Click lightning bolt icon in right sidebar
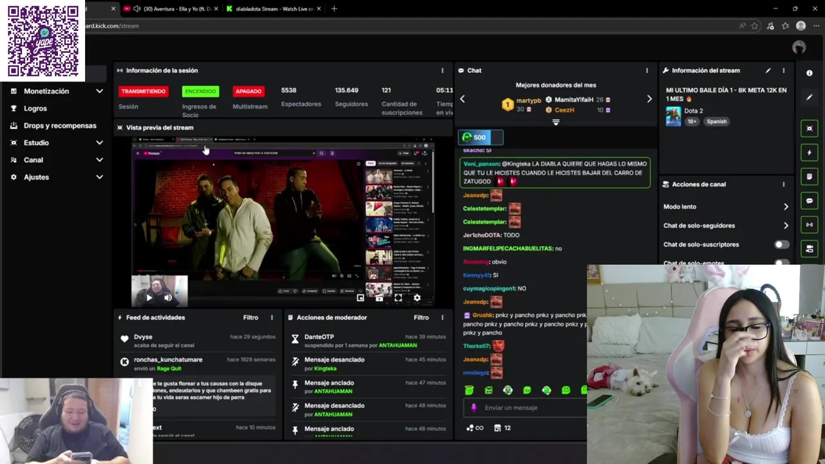 coord(810,152)
